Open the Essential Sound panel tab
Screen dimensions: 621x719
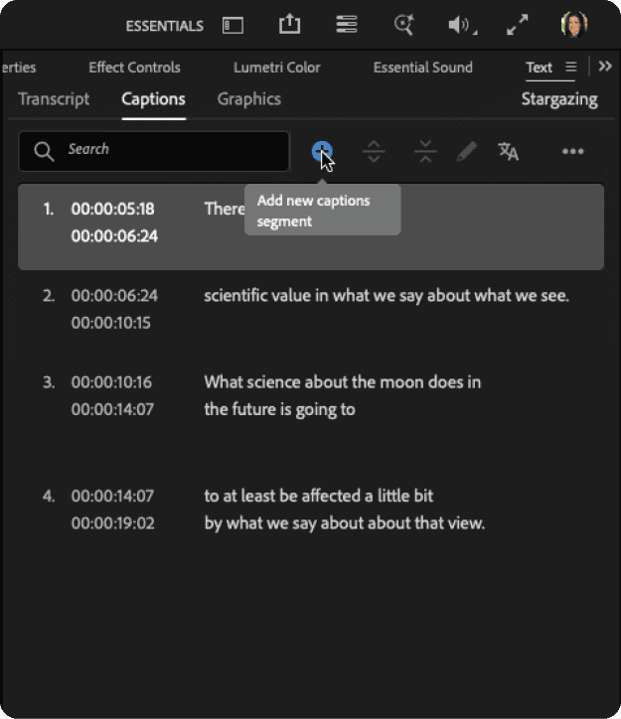(422, 68)
